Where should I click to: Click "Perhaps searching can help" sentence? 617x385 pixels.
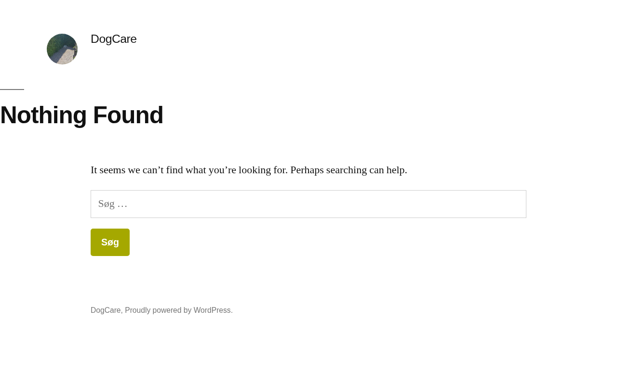[x=348, y=170]
